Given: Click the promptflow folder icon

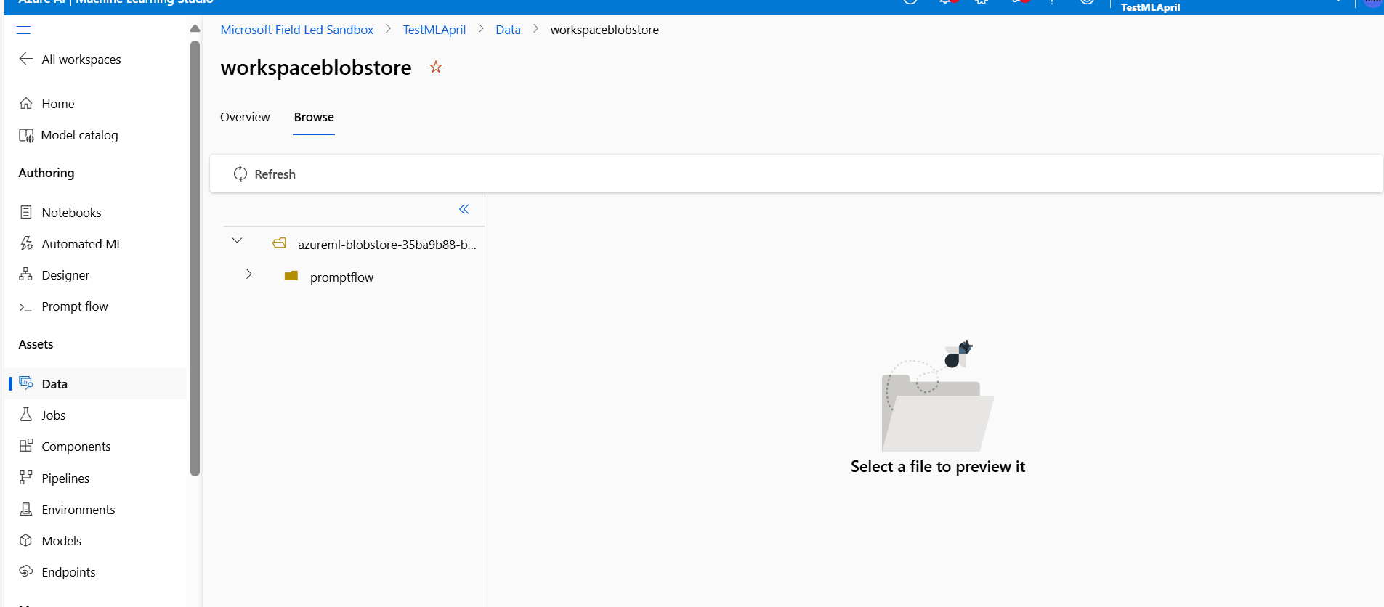Looking at the screenshot, I should (291, 276).
